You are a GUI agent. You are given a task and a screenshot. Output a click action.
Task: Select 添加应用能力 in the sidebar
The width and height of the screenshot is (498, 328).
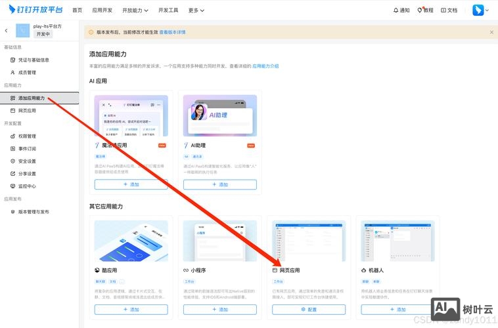point(39,98)
